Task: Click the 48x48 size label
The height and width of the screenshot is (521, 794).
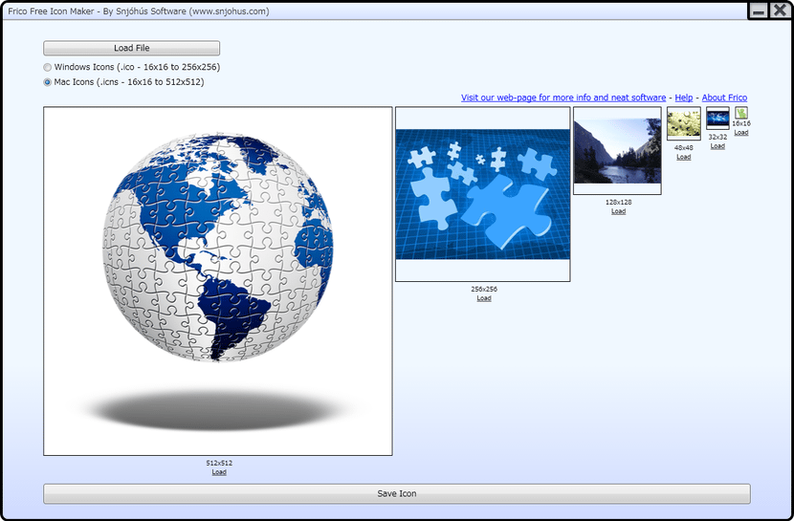Action: click(684, 148)
